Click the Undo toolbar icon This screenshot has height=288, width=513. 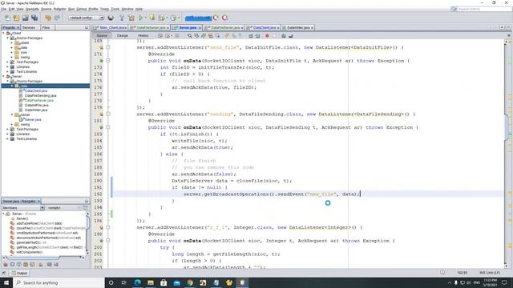48,18
